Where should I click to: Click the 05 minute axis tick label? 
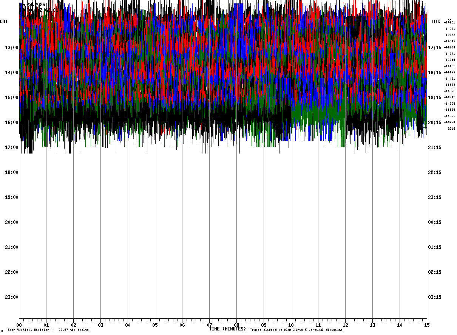point(155,325)
